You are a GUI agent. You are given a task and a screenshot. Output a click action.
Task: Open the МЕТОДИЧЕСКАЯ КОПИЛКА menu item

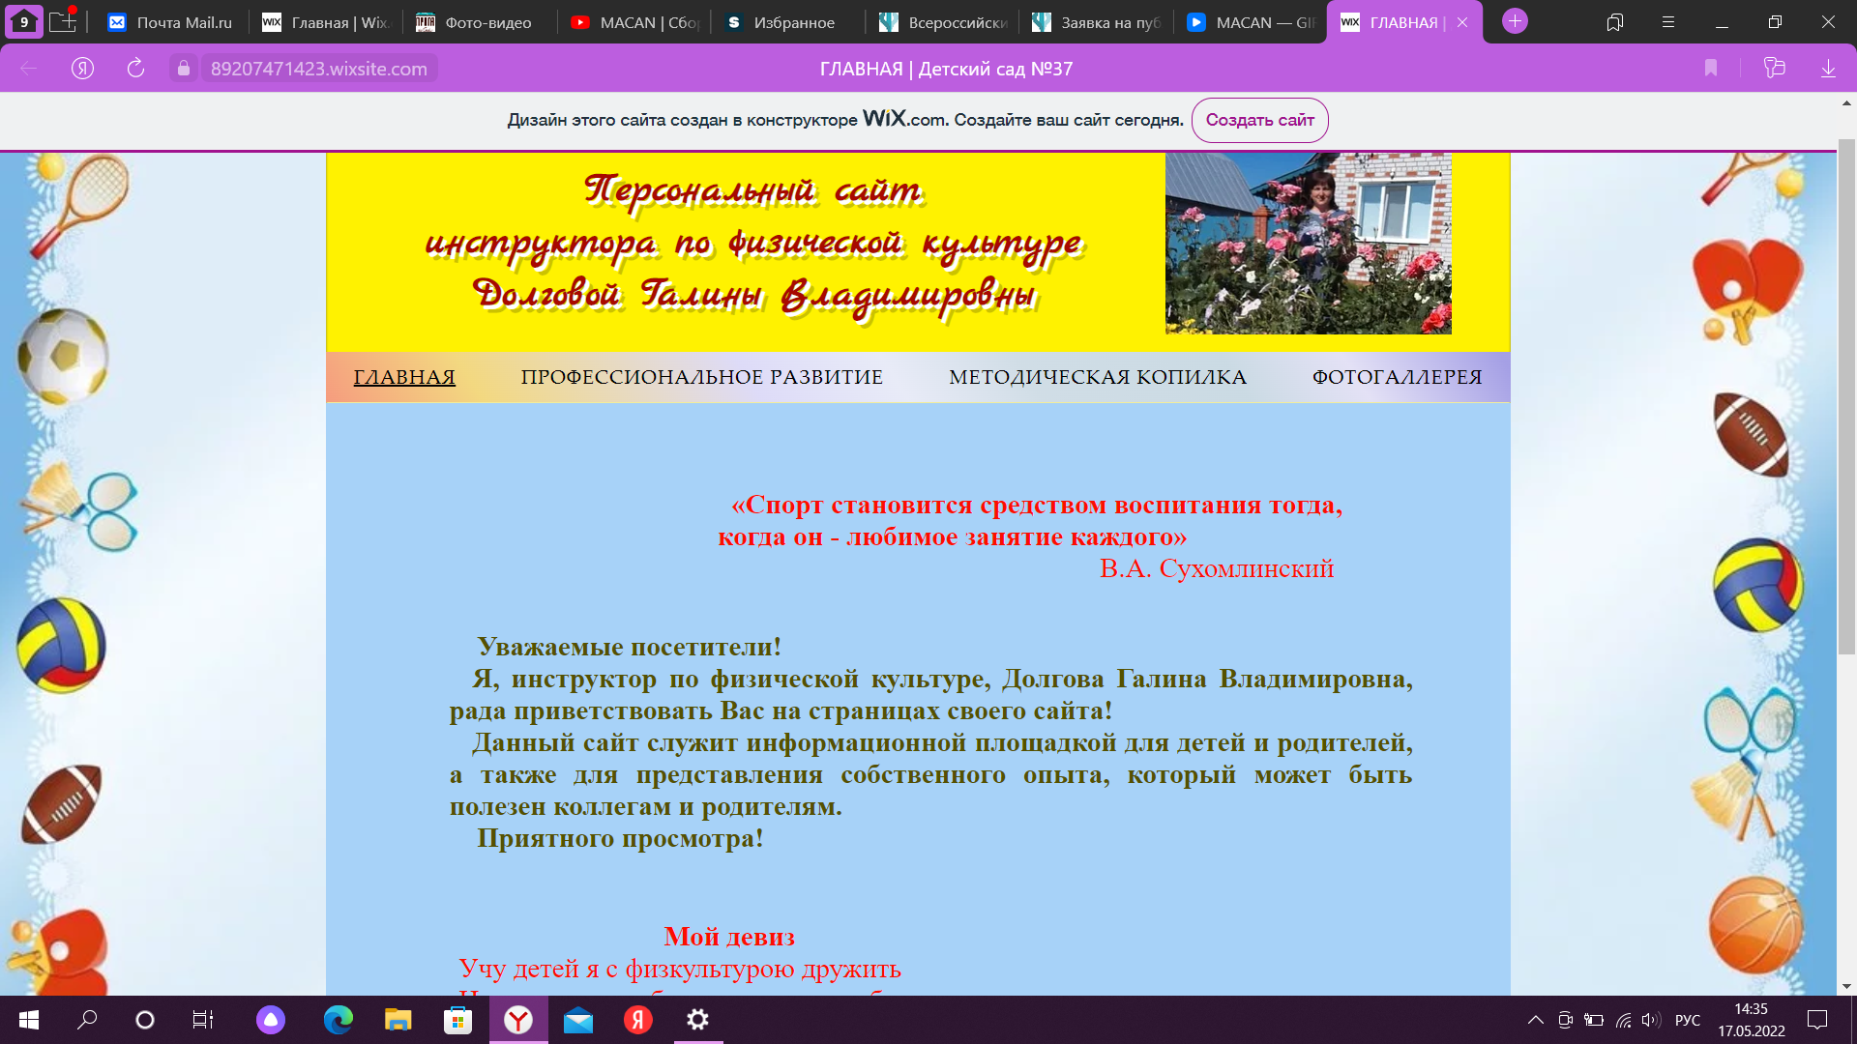1097,377
